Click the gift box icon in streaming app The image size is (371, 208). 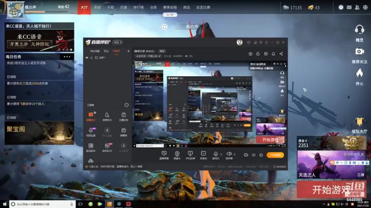250,54
